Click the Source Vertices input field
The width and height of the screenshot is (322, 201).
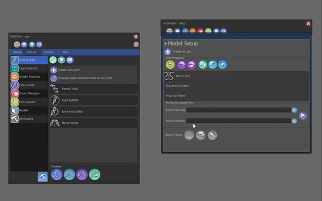[x=239, y=110]
